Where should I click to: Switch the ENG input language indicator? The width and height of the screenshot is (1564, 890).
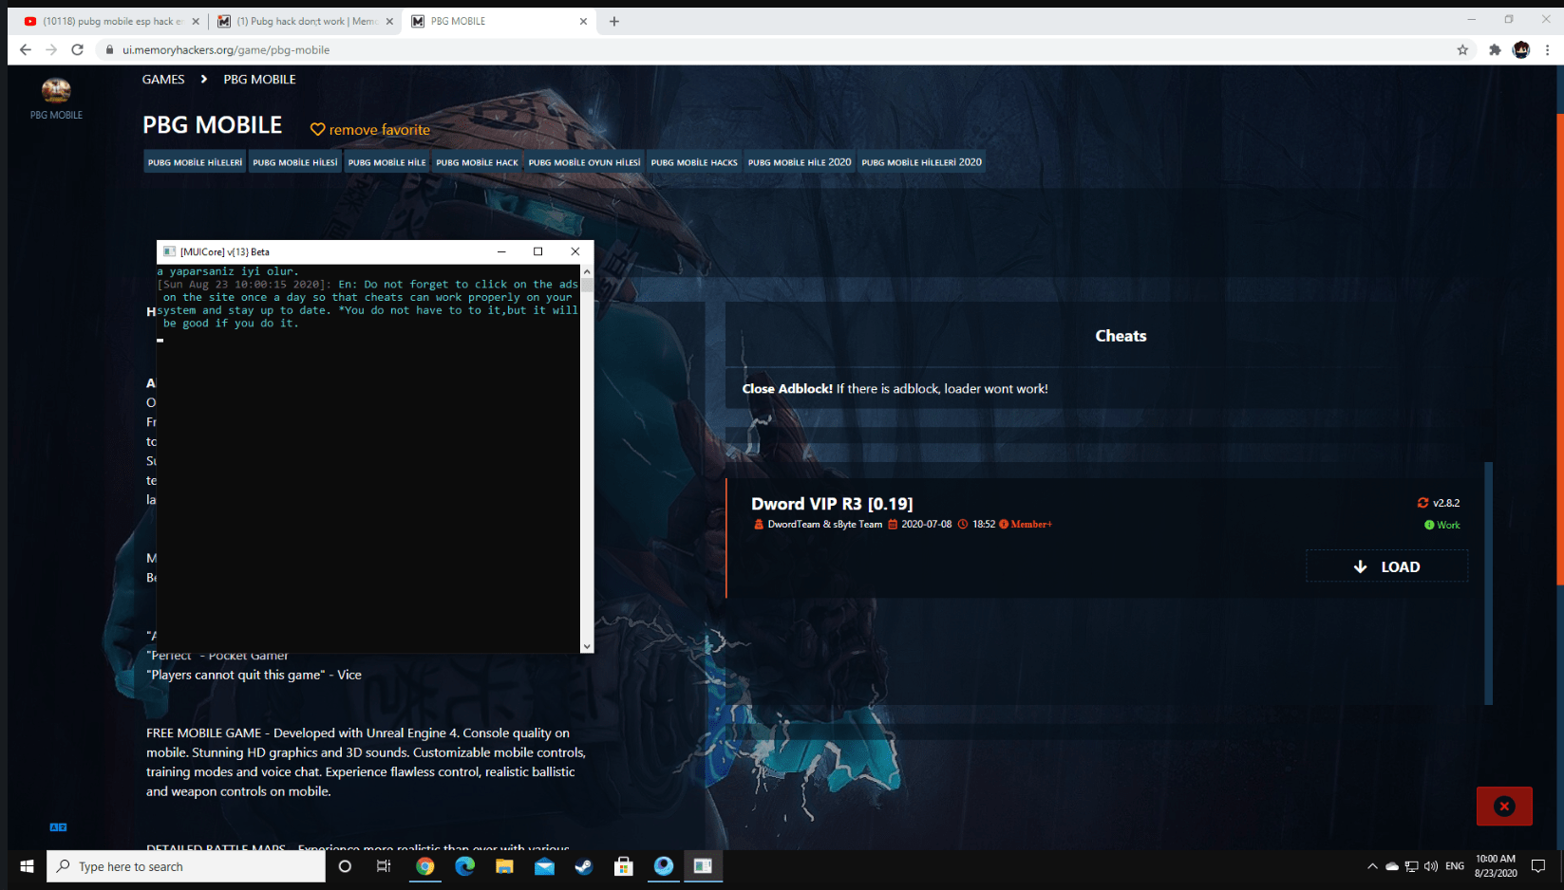1455,866
